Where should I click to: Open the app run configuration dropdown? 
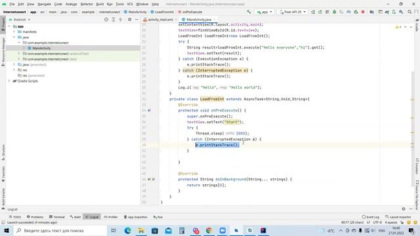[264, 12]
